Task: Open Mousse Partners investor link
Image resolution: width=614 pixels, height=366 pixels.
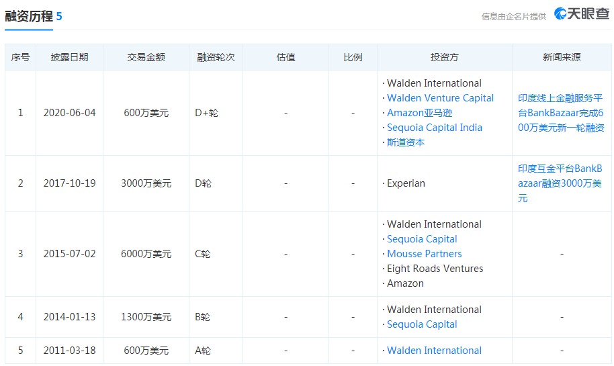Action: click(424, 254)
